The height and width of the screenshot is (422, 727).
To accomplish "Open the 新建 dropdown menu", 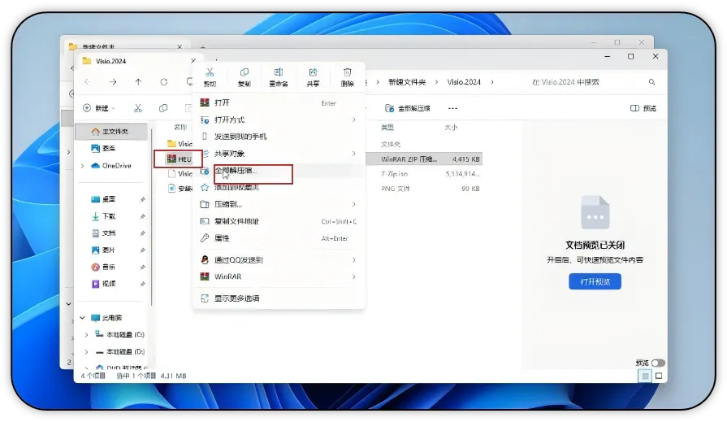I will point(99,108).
